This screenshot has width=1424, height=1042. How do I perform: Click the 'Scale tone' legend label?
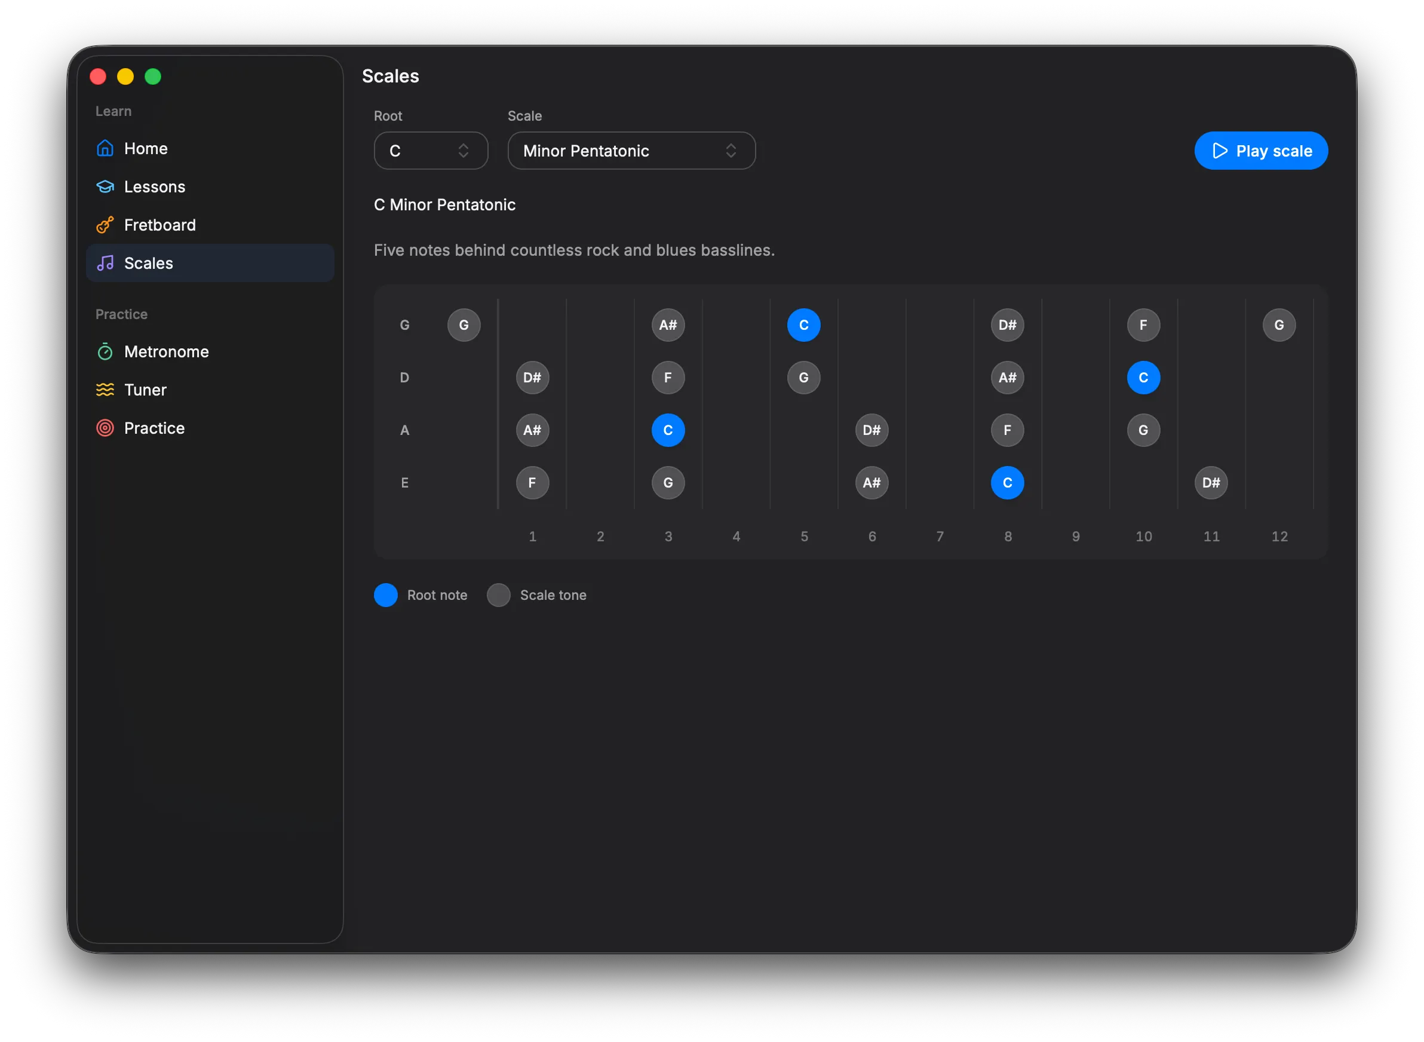[553, 595]
